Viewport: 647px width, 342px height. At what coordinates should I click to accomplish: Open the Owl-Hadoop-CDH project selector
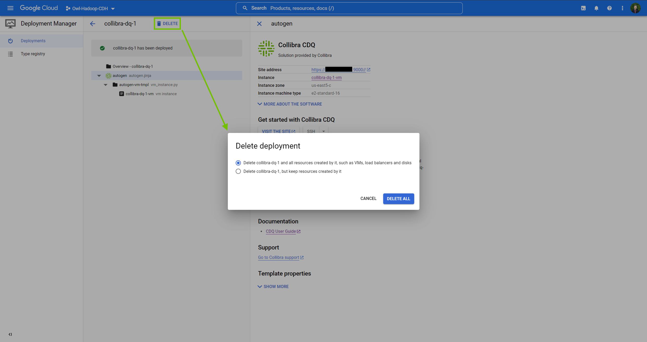(x=90, y=8)
